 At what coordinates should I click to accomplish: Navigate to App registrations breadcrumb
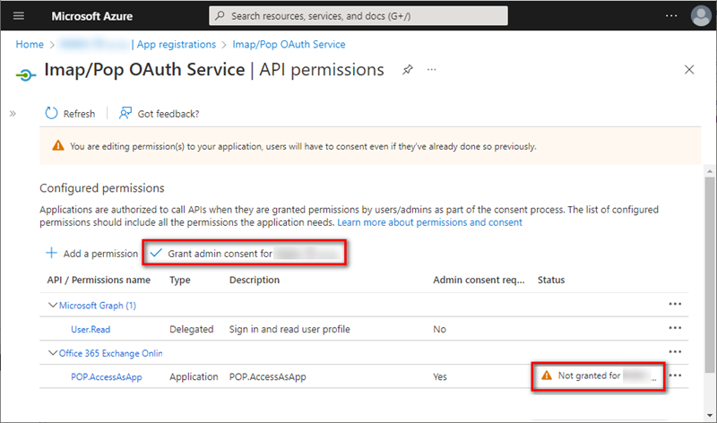tap(177, 44)
